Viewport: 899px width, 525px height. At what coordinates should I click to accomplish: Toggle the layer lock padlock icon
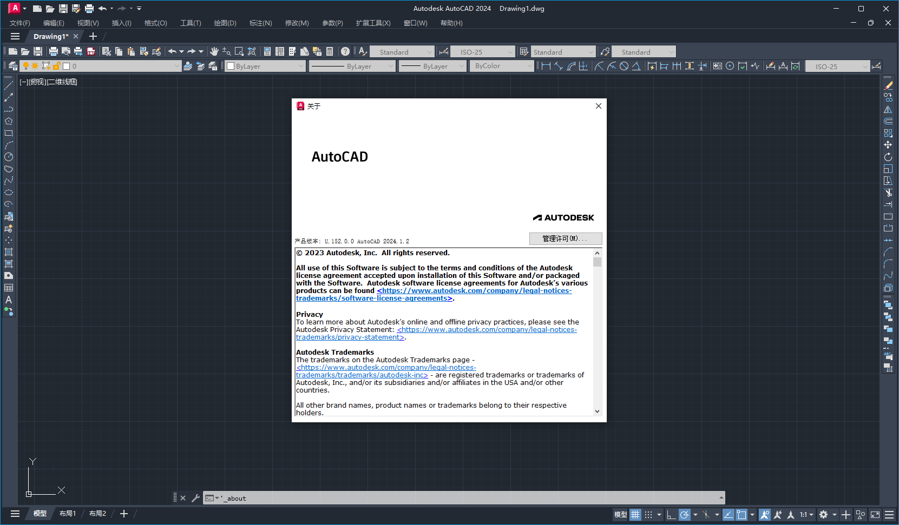tap(56, 65)
